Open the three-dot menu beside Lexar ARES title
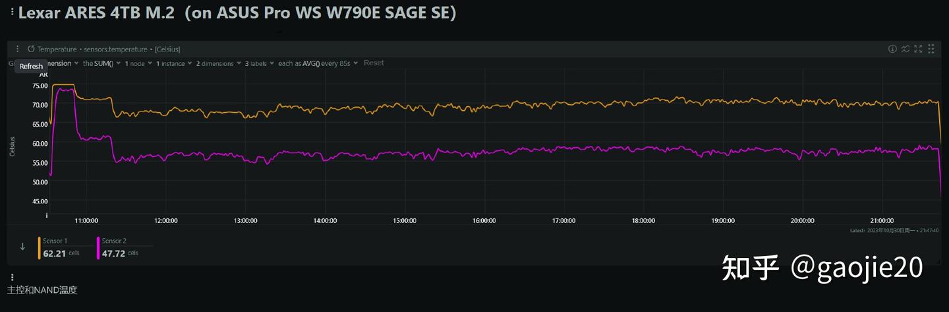The width and height of the screenshot is (949, 312). click(x=12, y=13)
